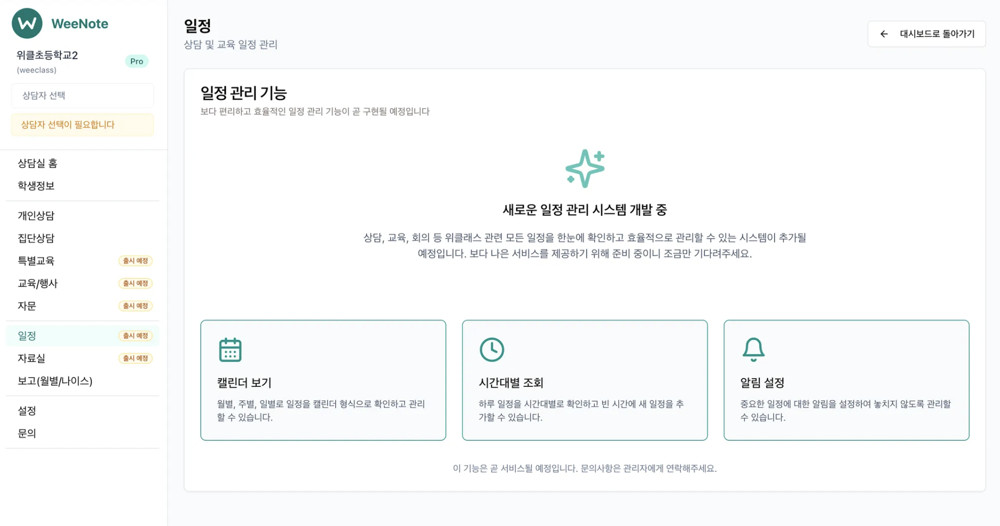The height and width of the screenshot is (526, 1000).
Task: Click the WeeNote logo icon
Action: [x=27, y=23]
